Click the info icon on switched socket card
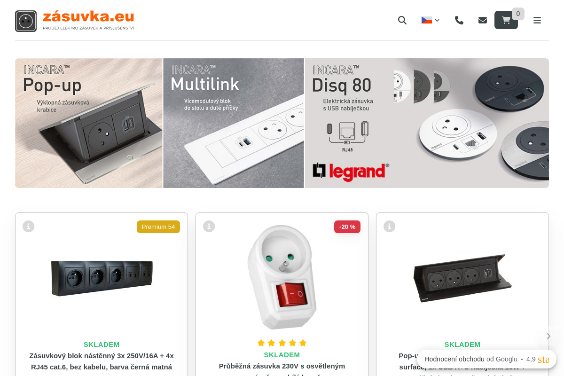This screenshot has width=564, height=376. (x=209, y=227)
